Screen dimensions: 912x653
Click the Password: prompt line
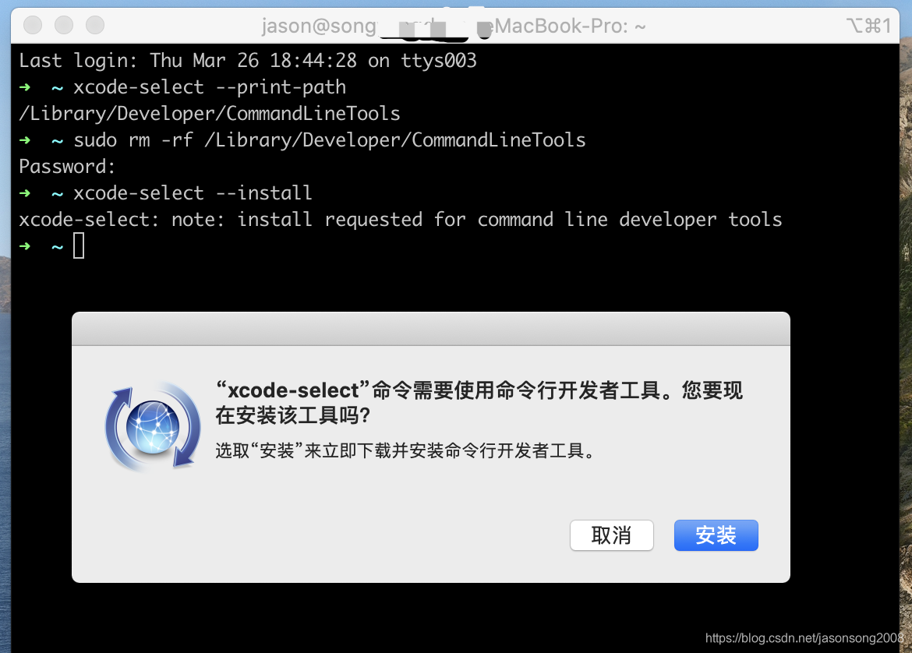click(67, 167)
